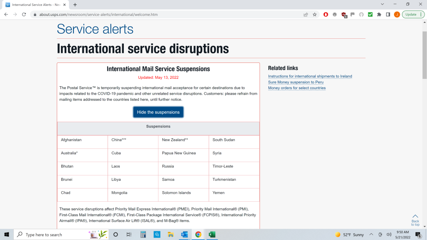This screenshot has height=240, width=427.
Task: Bookmark this page with the star icon
Action: (x=315, y=14)
